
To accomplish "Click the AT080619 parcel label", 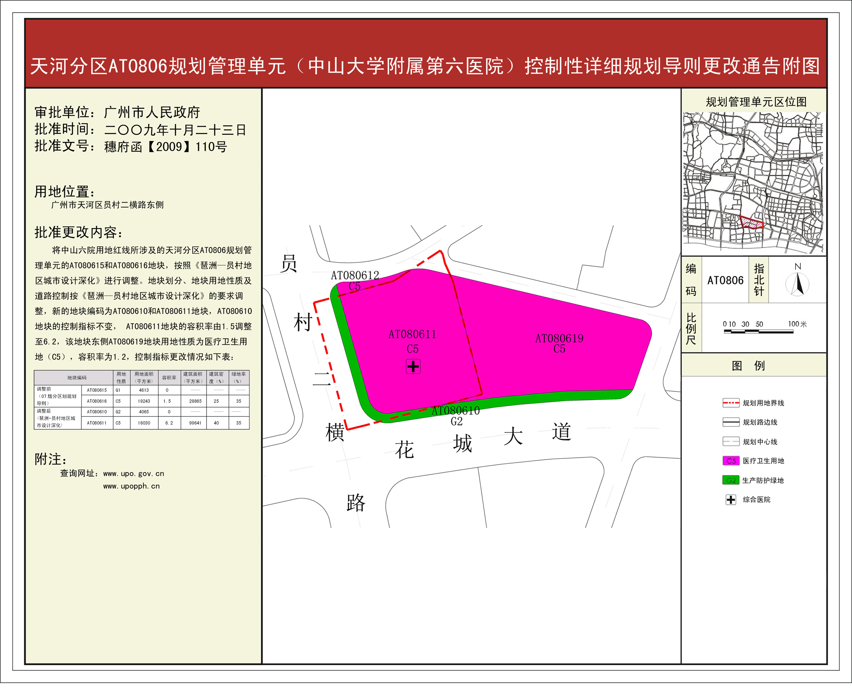I will [559, 339].
